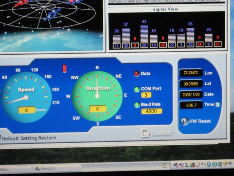Click the red Data indicator light
Image resolution: width=234 pixels, height=176 pixels.
136,74
